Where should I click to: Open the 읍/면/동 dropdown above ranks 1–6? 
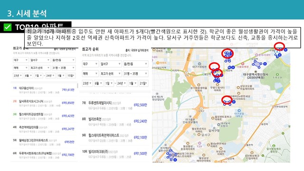[64, 60]
